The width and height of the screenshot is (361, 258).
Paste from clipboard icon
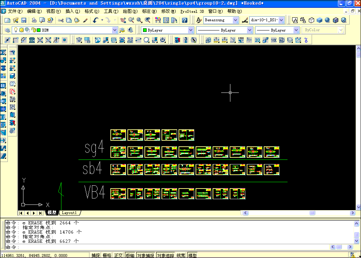pyautogui.click(x=77, y=20)
